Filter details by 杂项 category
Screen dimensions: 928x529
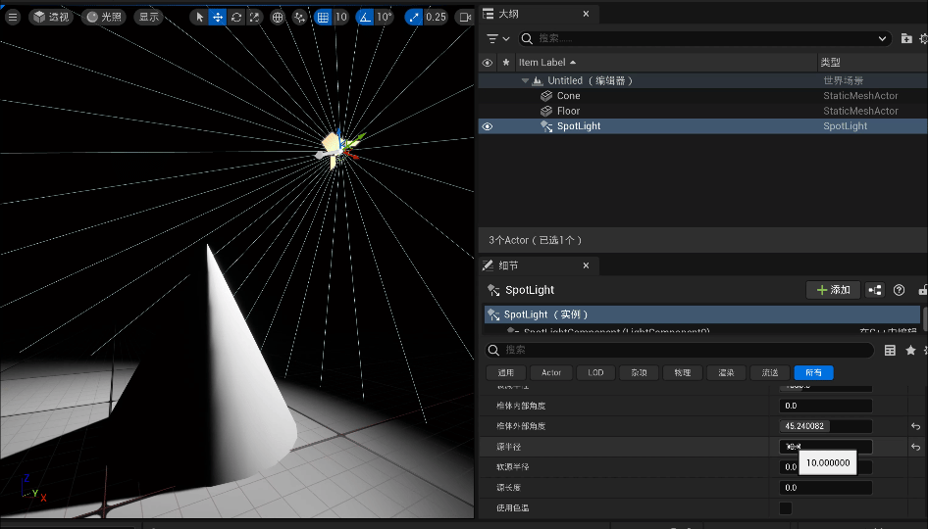[x=639, y=373]
